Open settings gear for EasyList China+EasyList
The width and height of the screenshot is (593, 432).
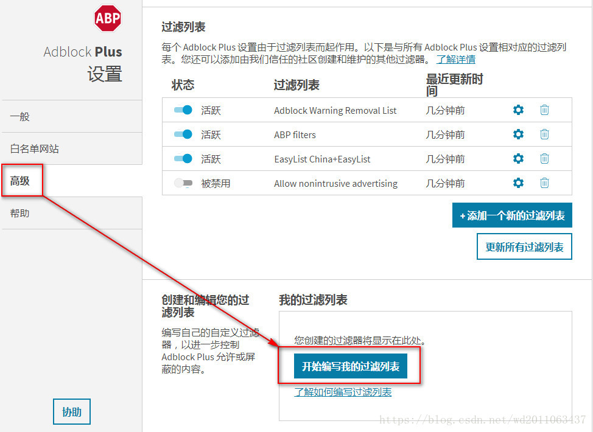click(x=518, y=158)
